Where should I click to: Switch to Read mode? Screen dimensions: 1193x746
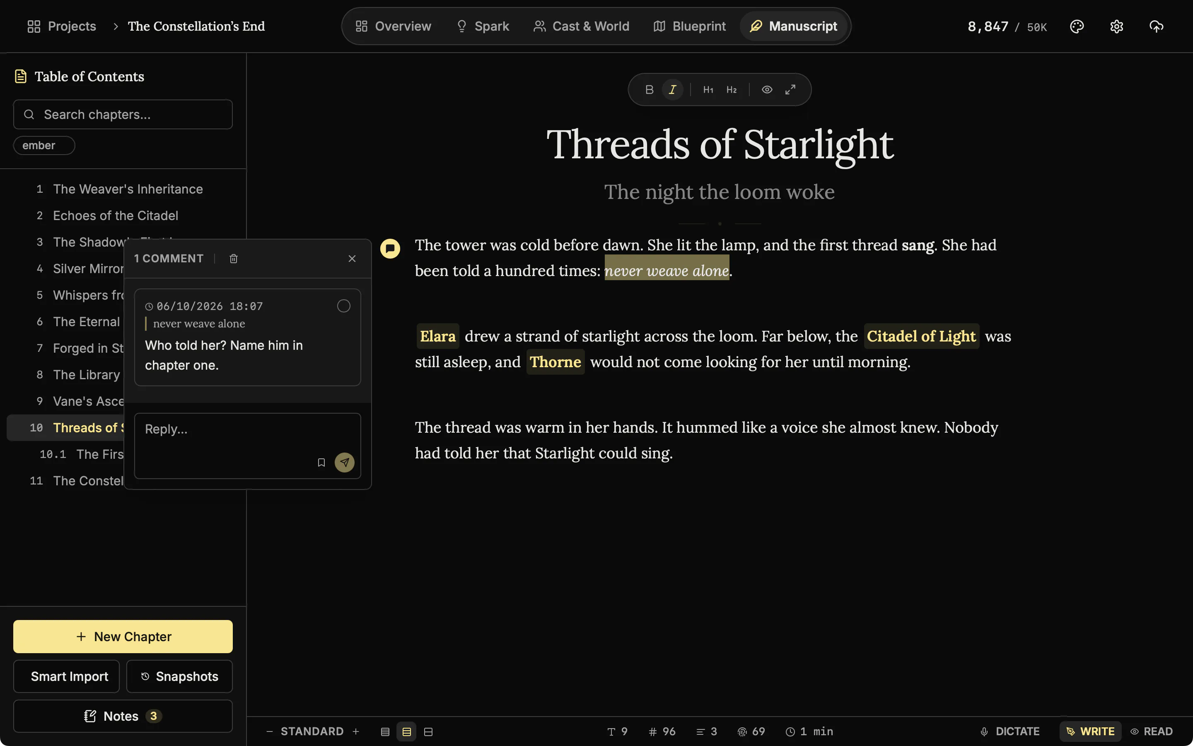click(1152, 731)
